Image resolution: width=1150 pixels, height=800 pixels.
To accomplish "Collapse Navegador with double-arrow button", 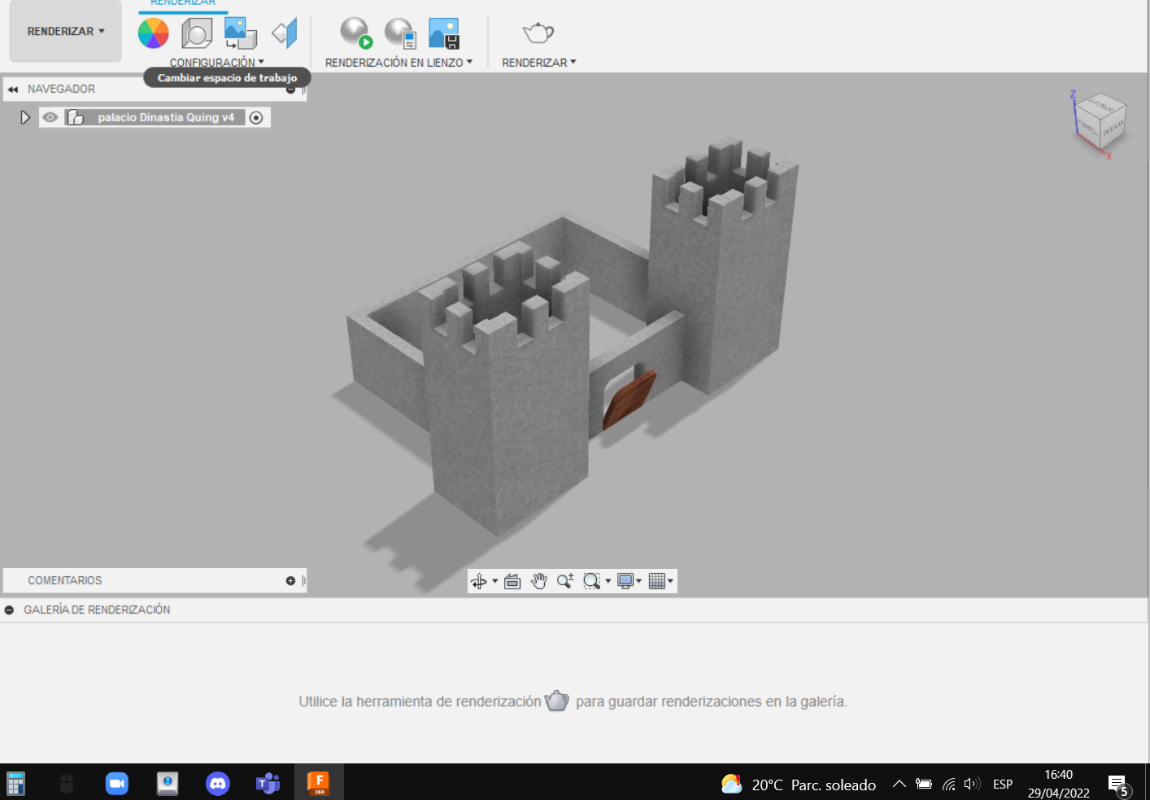I will coord(13,90).
